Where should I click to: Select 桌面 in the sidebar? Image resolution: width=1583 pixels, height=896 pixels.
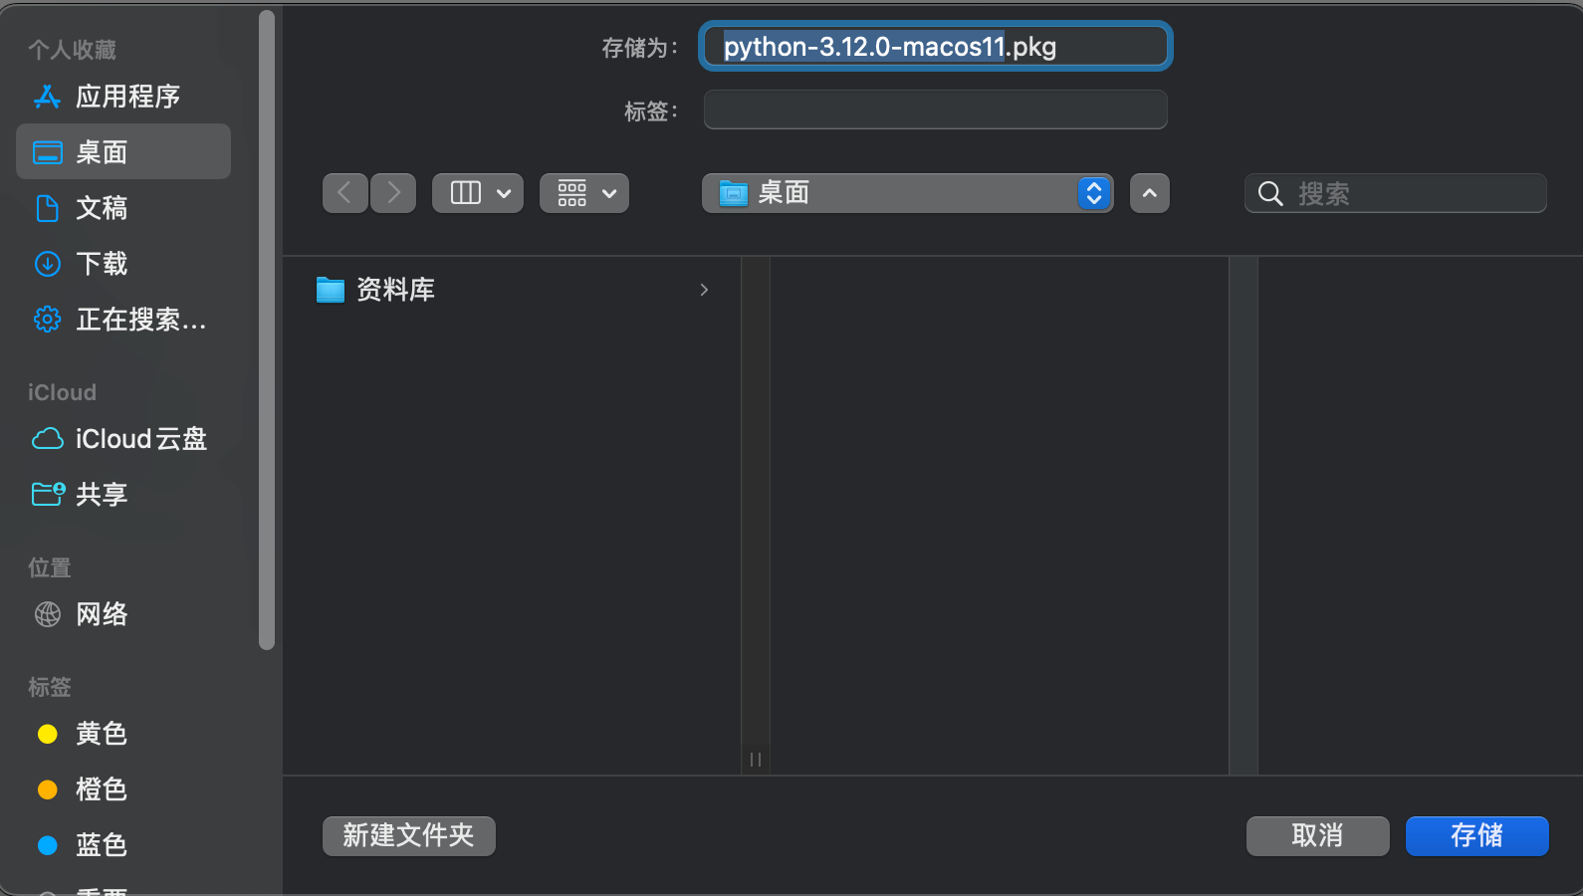point(104,151)
